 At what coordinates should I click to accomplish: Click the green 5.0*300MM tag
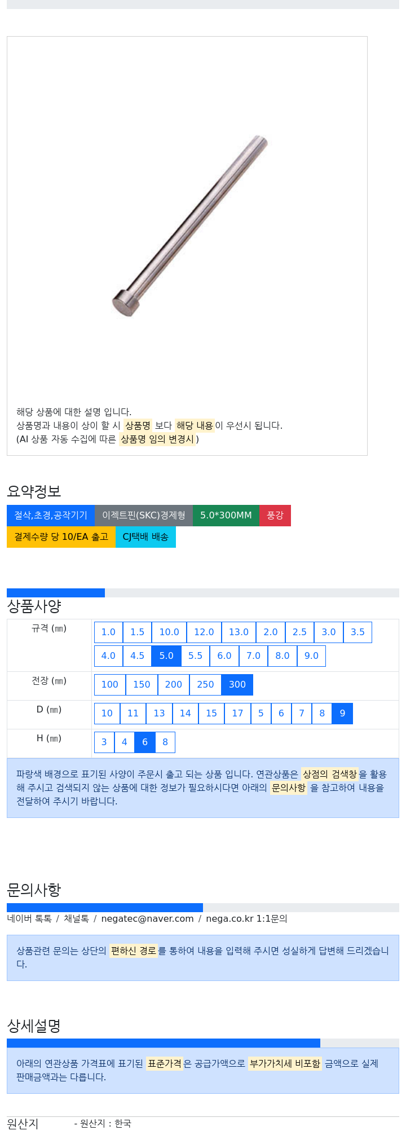(226, 516)
